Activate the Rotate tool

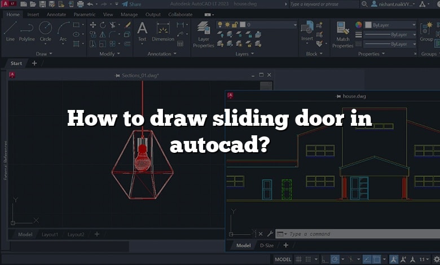tap(103, 25)
